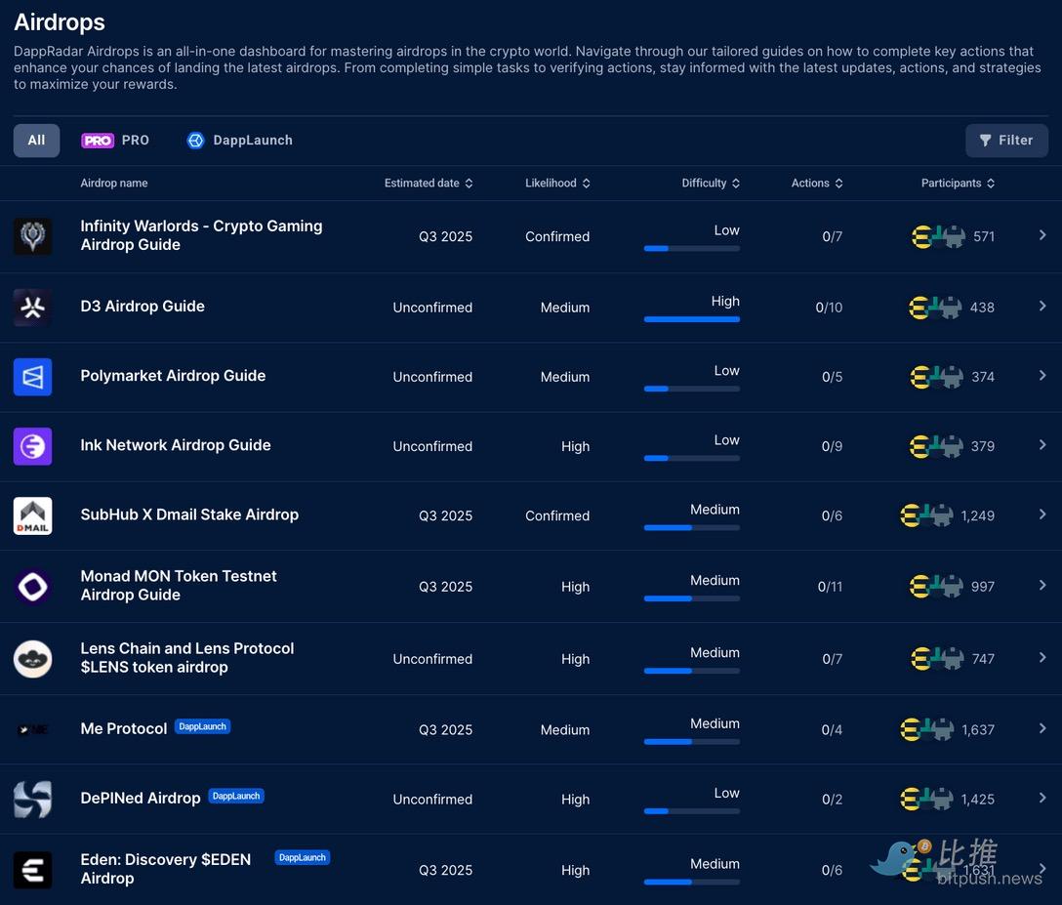Open the Filter button
Screen dimensions: 1062x905
(1006, 141)
